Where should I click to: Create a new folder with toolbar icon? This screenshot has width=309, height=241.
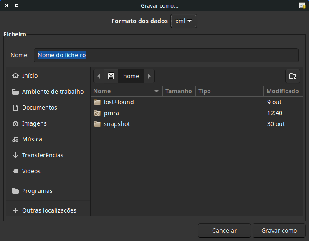[x=293, y=76]
